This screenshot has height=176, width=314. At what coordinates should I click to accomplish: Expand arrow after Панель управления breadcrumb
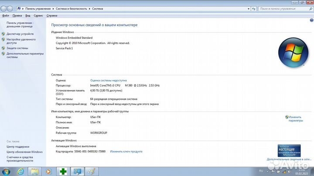[x=53, y=9]
